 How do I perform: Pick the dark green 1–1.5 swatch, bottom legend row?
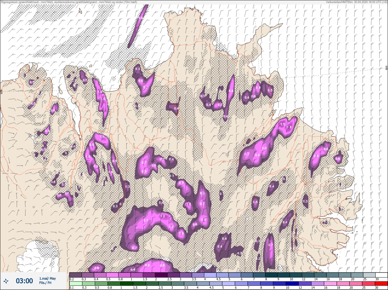click(x=127, y=284)
